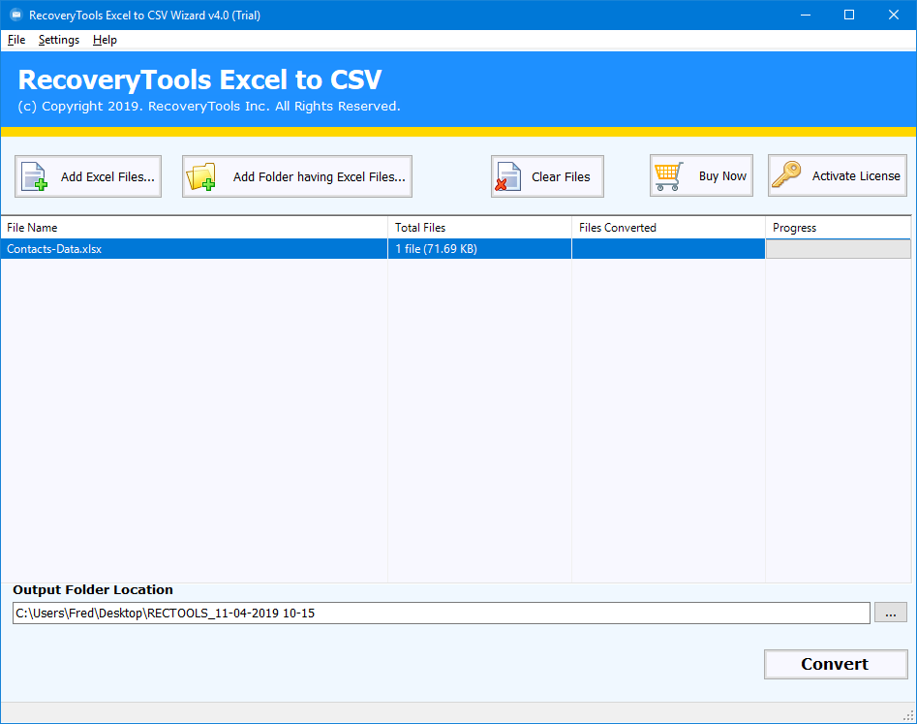Click the Total Files column header
917x724 pixels.
(x=479, y=228)
